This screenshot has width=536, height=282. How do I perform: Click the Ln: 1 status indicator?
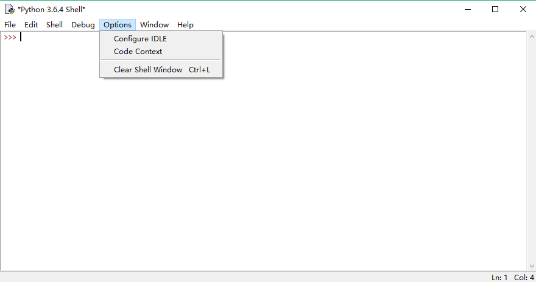499,278
